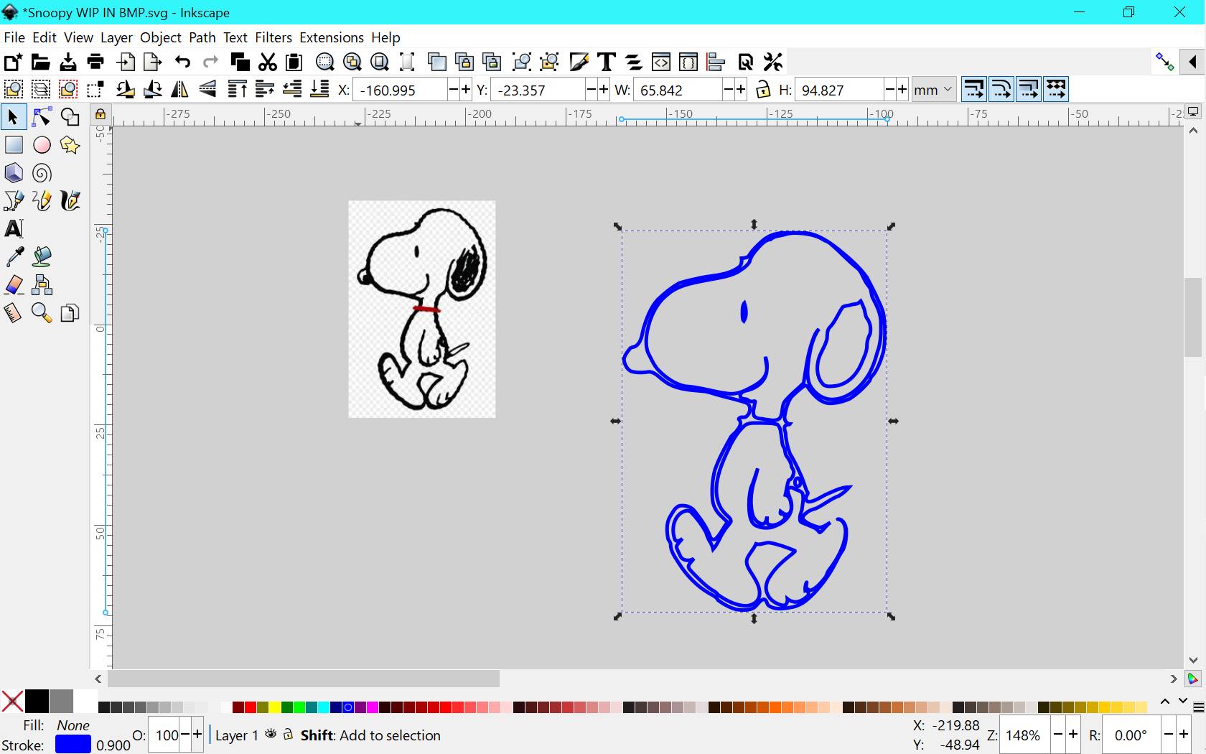Show the next palette row
This screenshot has height=754, width=1206.
[x=1182, y=701]
